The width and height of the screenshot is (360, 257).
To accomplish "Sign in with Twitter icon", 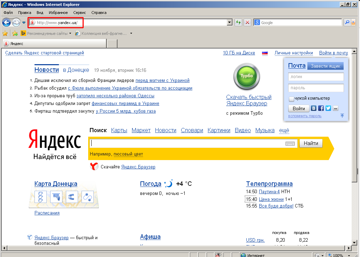I will point(328,108).
